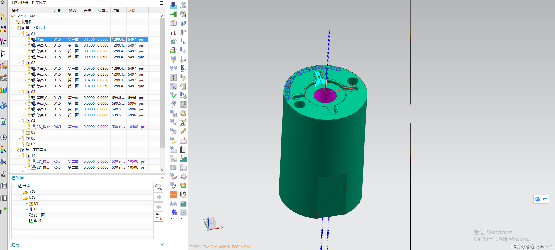Click the right arrow in dependencies panel
The width and height of the screenshot is (555, 250).
point(159,197)
